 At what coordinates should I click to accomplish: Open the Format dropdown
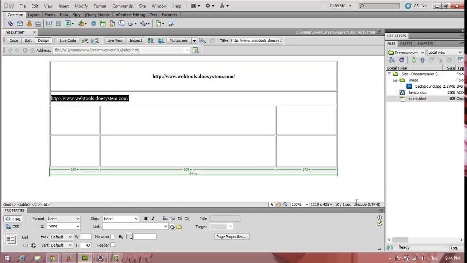(x=63, y=219)
